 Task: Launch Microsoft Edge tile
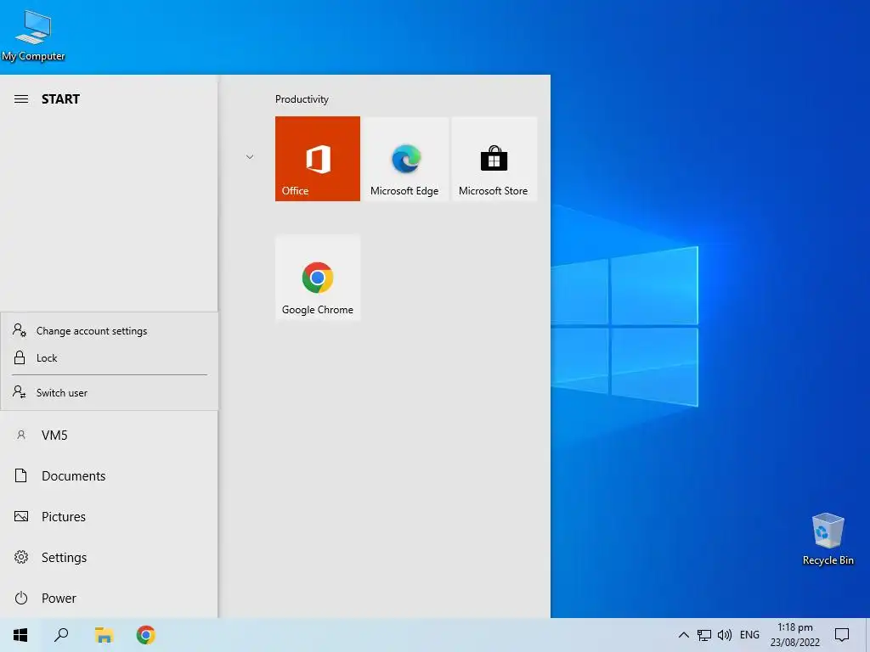point(404,159)
